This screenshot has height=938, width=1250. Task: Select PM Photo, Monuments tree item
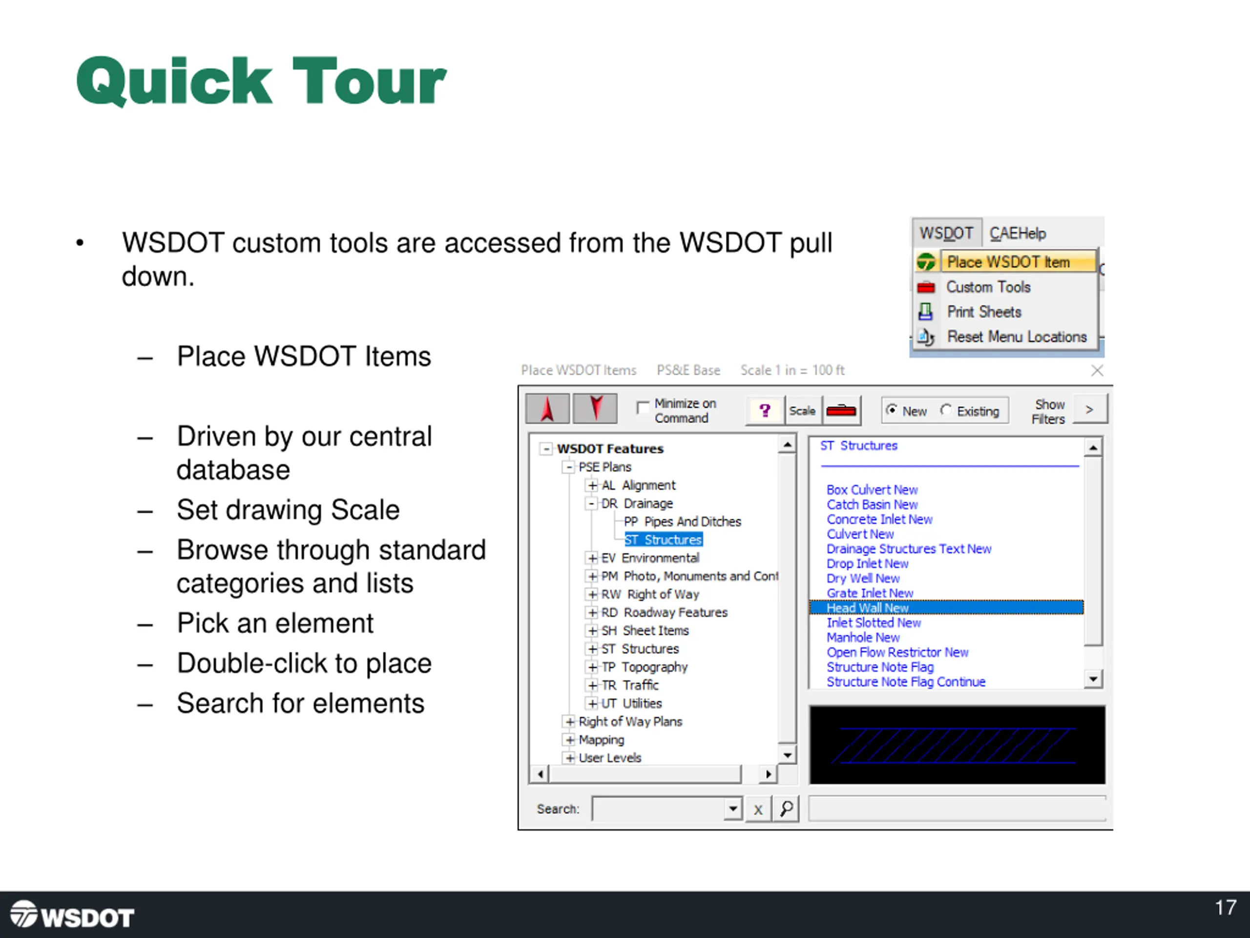tap(689, 576)
